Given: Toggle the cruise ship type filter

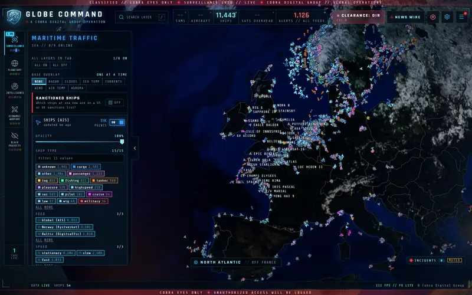Looking at the screenshot, I should [99, 194].
